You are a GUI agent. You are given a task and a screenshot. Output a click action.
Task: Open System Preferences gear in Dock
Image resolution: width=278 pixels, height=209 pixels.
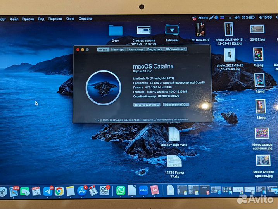[x=104, y=190]
